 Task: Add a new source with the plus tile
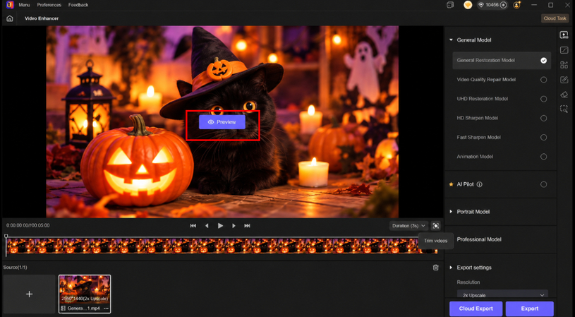point(30,294)
